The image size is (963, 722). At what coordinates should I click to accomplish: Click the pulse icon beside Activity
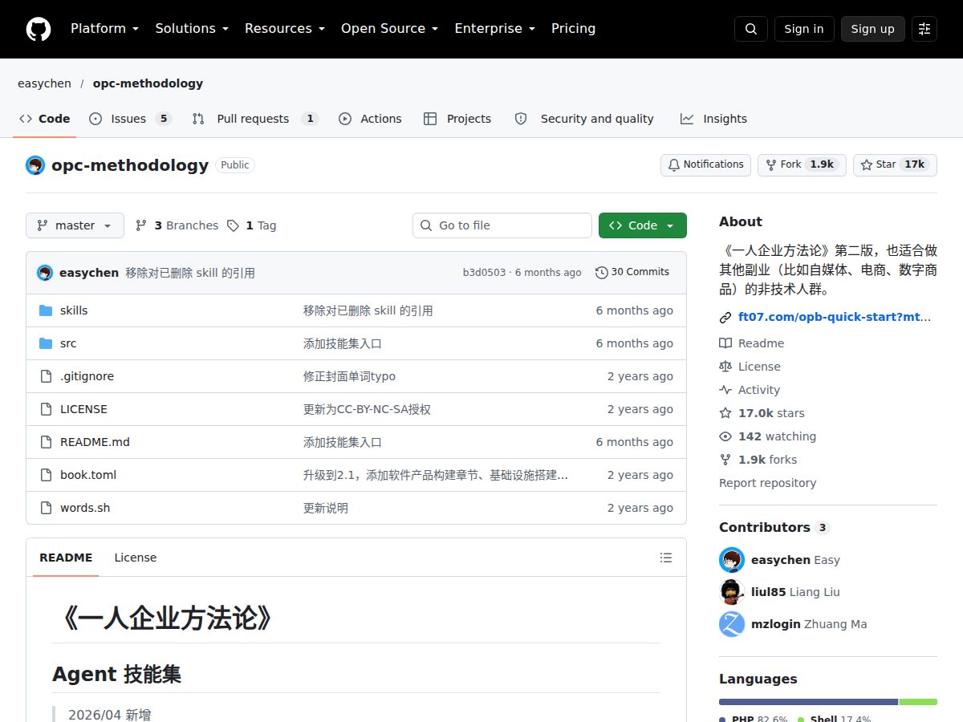tap(725, 390)
